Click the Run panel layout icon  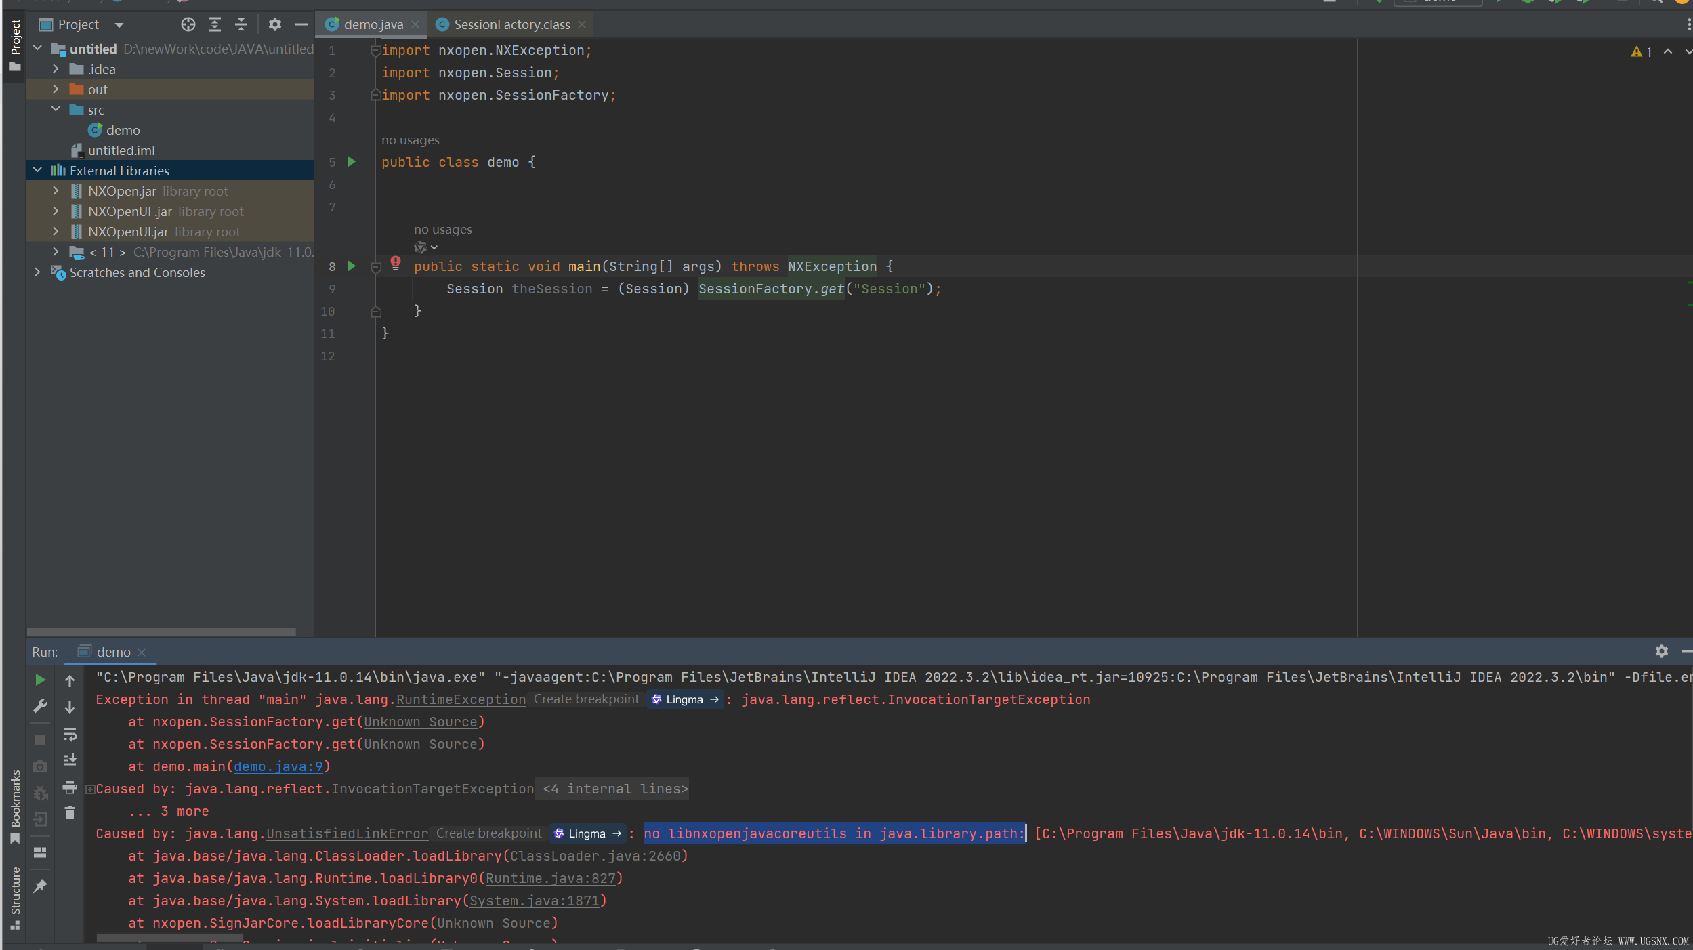coord(40,852)
